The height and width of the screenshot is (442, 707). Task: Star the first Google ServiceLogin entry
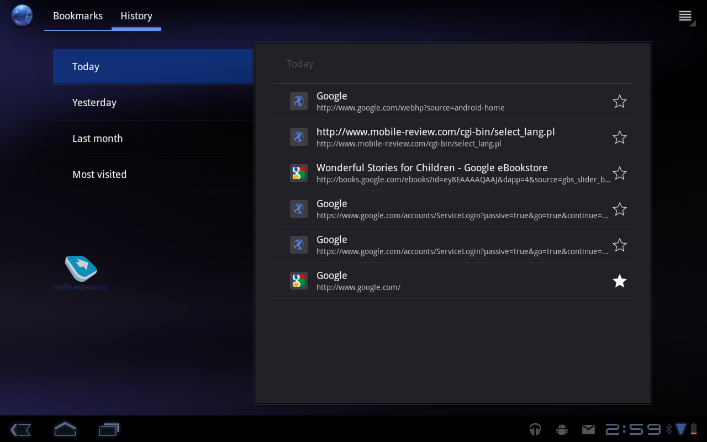click(620, 209)
